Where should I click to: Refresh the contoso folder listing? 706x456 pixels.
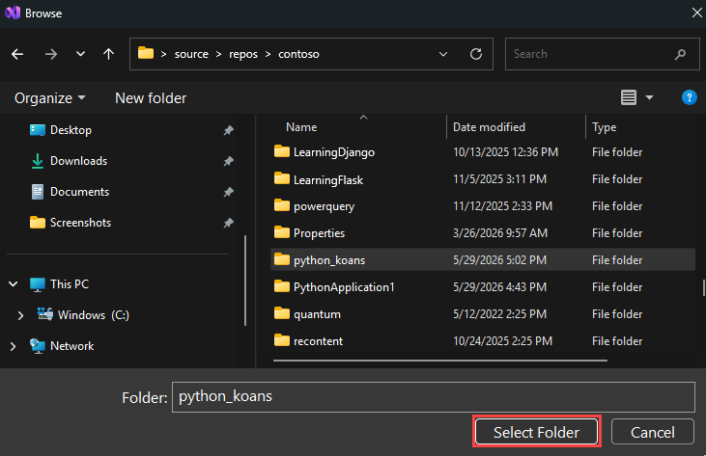[x=476, y=54]
